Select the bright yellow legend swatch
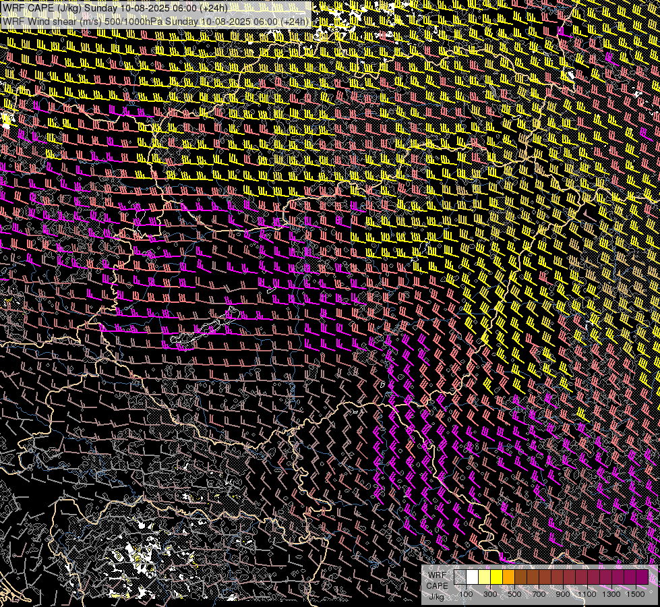 pos(497,577)
